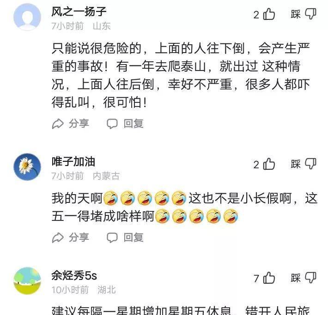The image size is (328, 315).
Task: Dislike 唯子加油's comment with thumbs-down
Action: pos(310,164)
